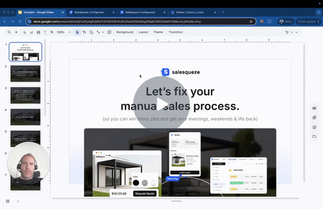Viewport: 323px width, 209px height.
Task: Click the add comment icon
Action: 109,33
